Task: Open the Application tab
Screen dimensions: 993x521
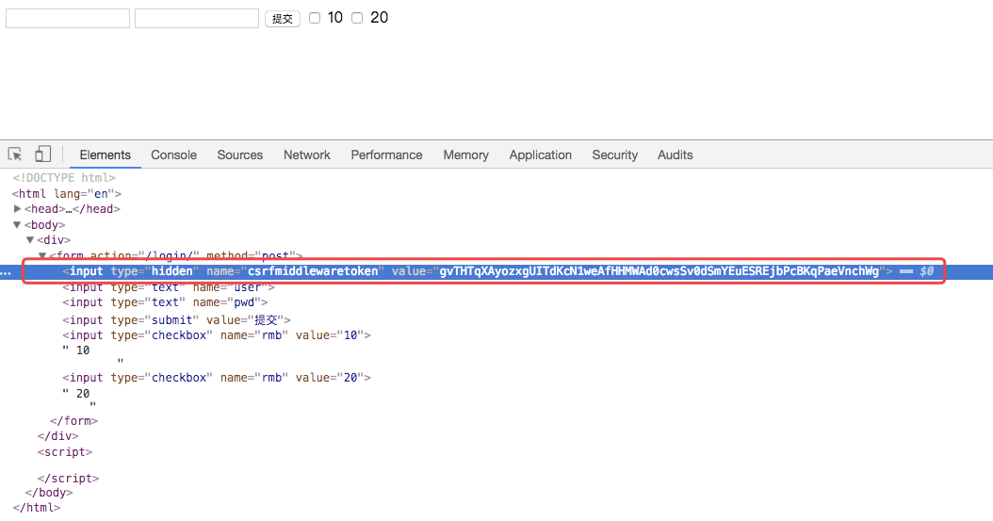Action: 540,155
